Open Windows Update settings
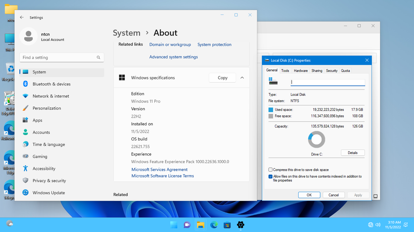 click(62, 193)
